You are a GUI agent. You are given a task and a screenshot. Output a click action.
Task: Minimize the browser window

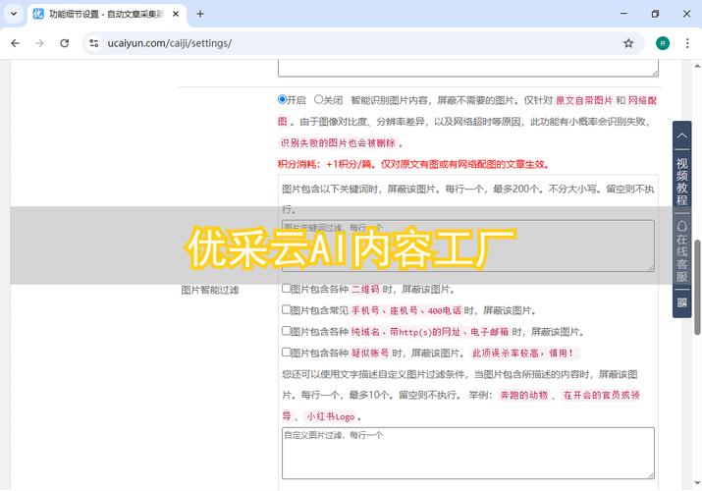(x=623, y=14)
